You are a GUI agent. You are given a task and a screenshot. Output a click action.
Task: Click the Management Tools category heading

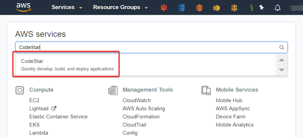coord(148,90)
